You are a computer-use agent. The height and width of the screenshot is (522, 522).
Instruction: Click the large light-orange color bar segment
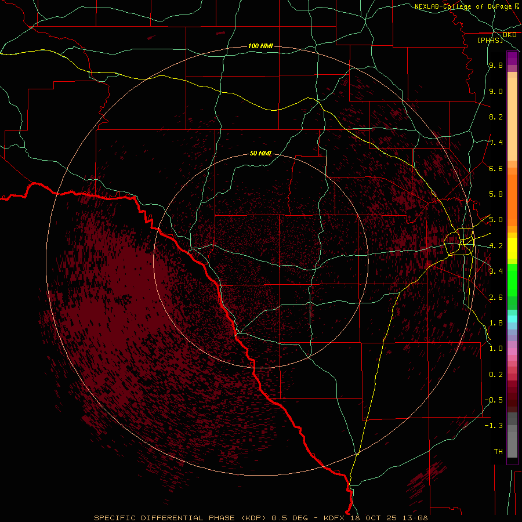point(512,120)
